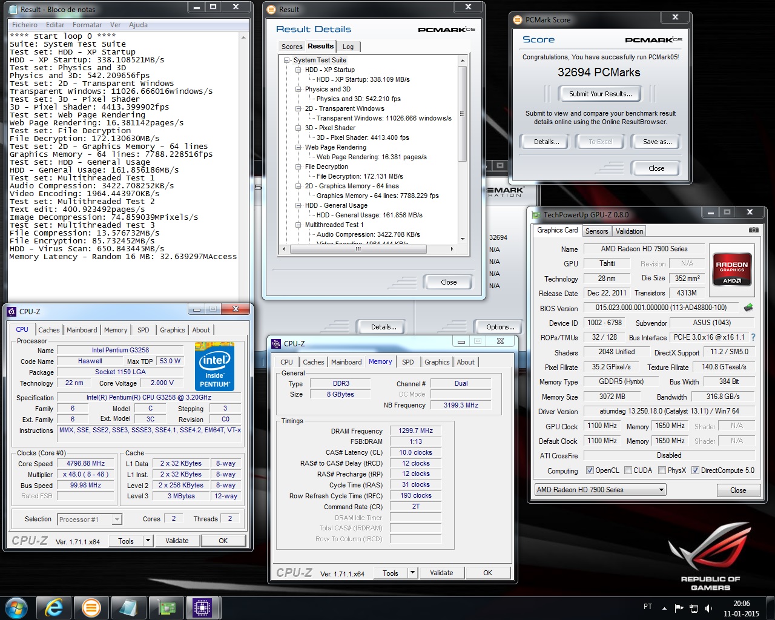Open the Tools dropdown arrow in CPU-Z CPU window
775x620 pixels.
(148, 541)
